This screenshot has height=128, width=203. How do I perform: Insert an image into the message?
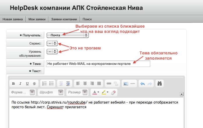(126, 83)
